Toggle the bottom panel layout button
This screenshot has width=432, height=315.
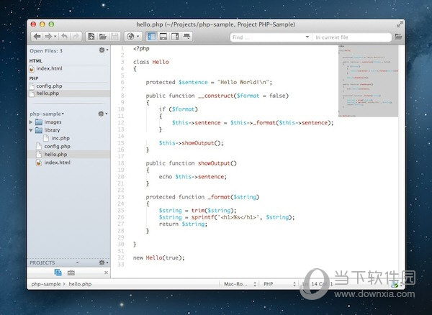[x=163, y=36]
